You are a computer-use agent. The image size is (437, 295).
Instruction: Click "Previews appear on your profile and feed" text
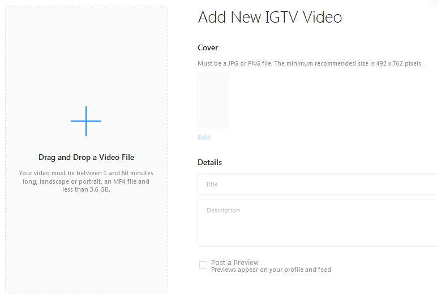[271, 270]
